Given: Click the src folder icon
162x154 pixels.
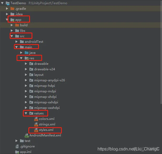Looking at the screenshot, I should click(x=17, y=36).
